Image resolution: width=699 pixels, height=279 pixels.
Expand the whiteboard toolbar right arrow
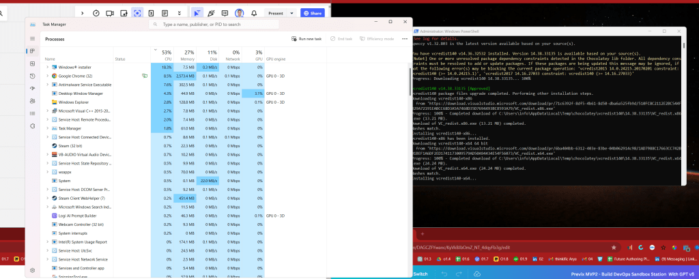(83, 14)
